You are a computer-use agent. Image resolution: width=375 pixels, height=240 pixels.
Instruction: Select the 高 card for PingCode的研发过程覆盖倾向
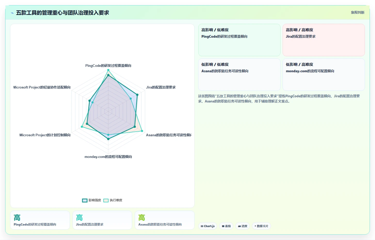pos(40,220)
